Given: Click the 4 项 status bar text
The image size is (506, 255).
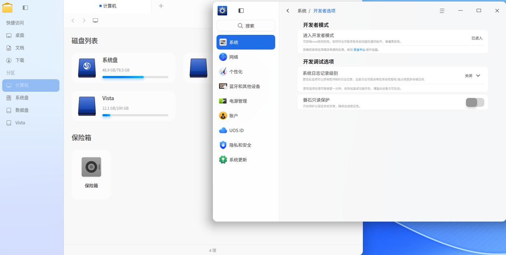Looking at the screenshot, I should click(x=213, y=250).
